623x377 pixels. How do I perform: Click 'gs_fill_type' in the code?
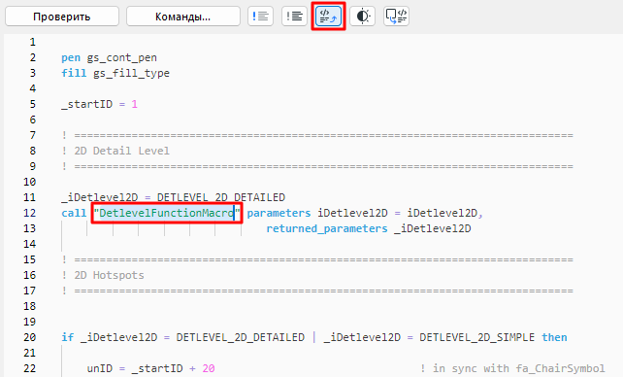pyautogui.click(x=131, y=74)
